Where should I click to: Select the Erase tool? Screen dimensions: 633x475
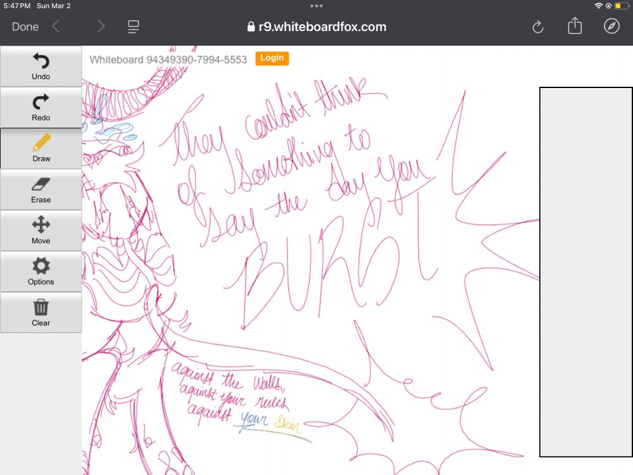point(41,189)
